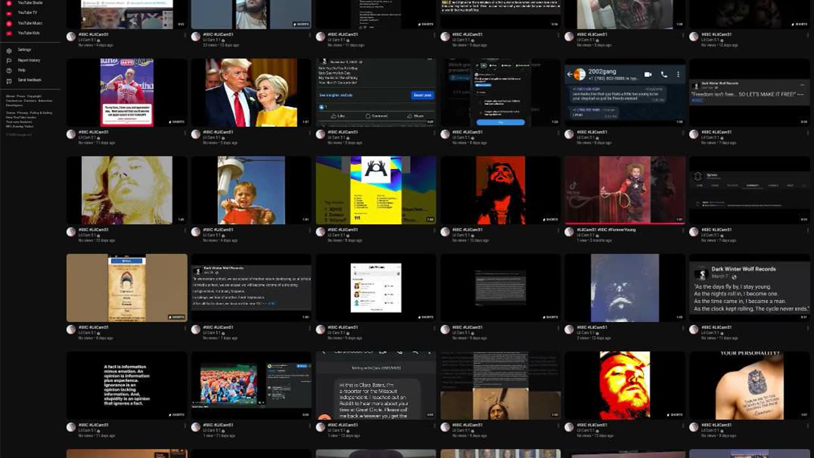The width and height of the screenshot is (814, 458).
Task: Click channel avatar under the chest tattoo video
Action: click(x=694, y=427)
